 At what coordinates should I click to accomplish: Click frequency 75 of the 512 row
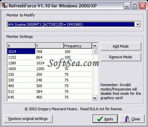tap(66, 91)
